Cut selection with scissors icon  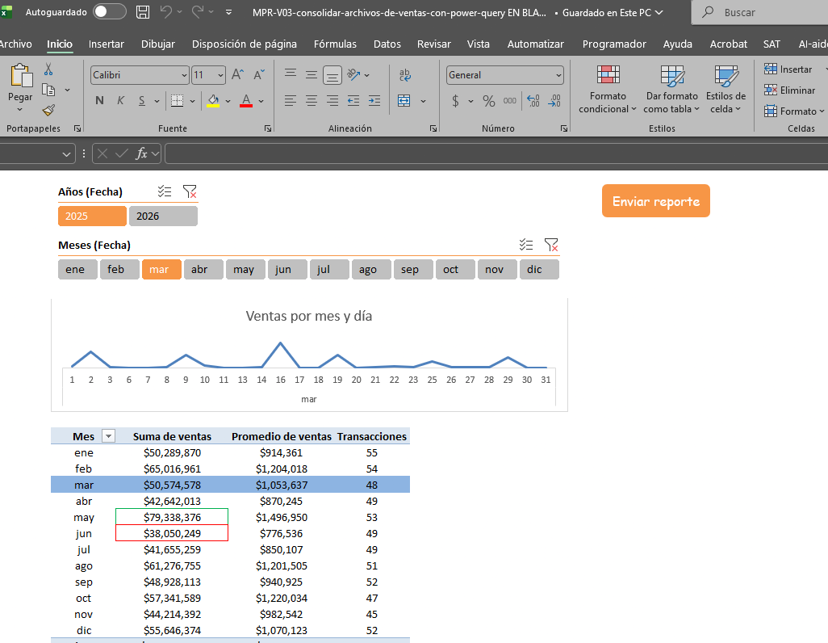(48, 69)
